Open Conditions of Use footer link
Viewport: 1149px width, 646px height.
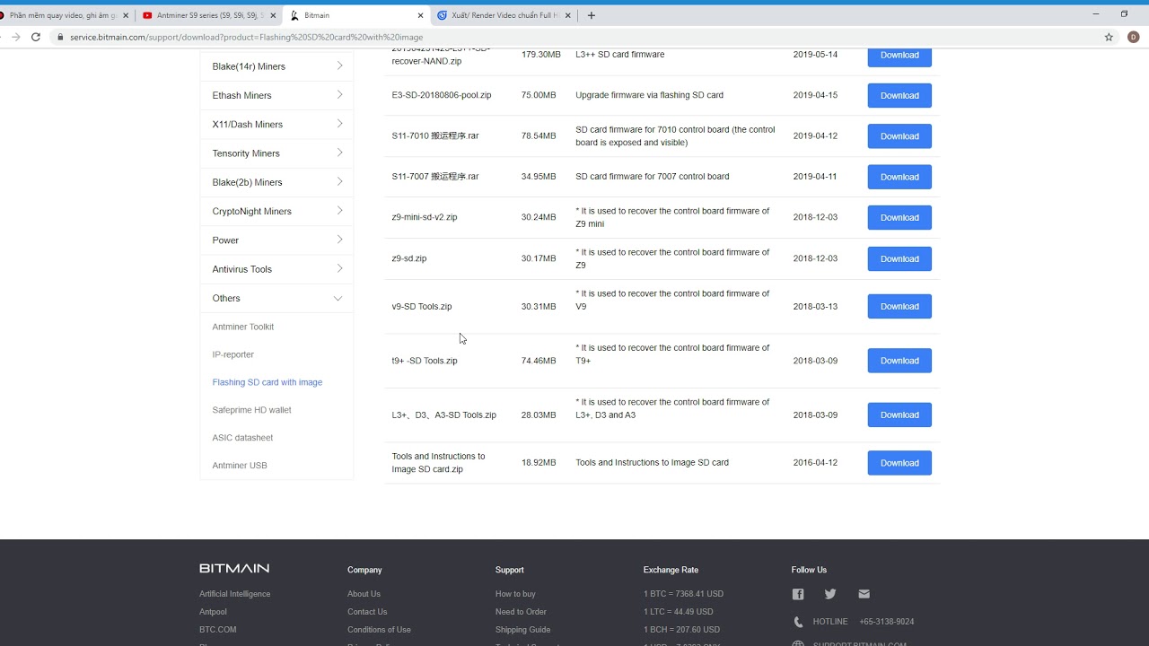click(x=380, y=630)
